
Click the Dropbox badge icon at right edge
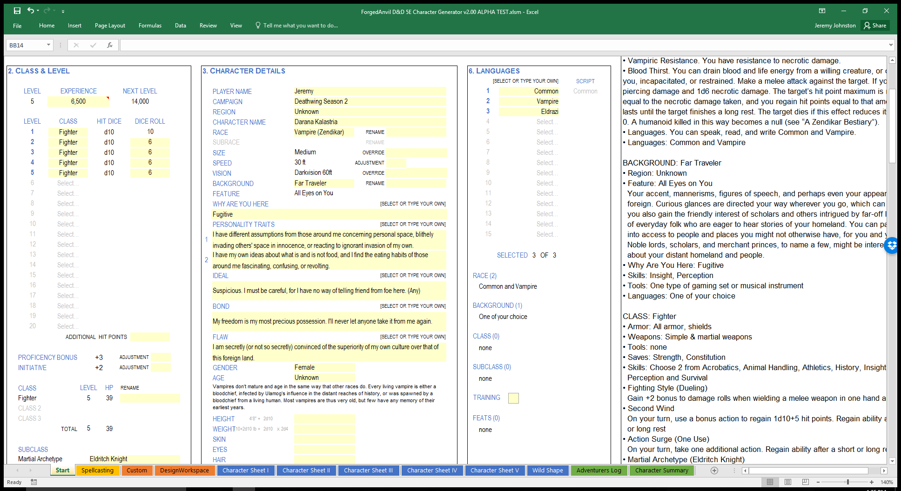tap(892, 245)
